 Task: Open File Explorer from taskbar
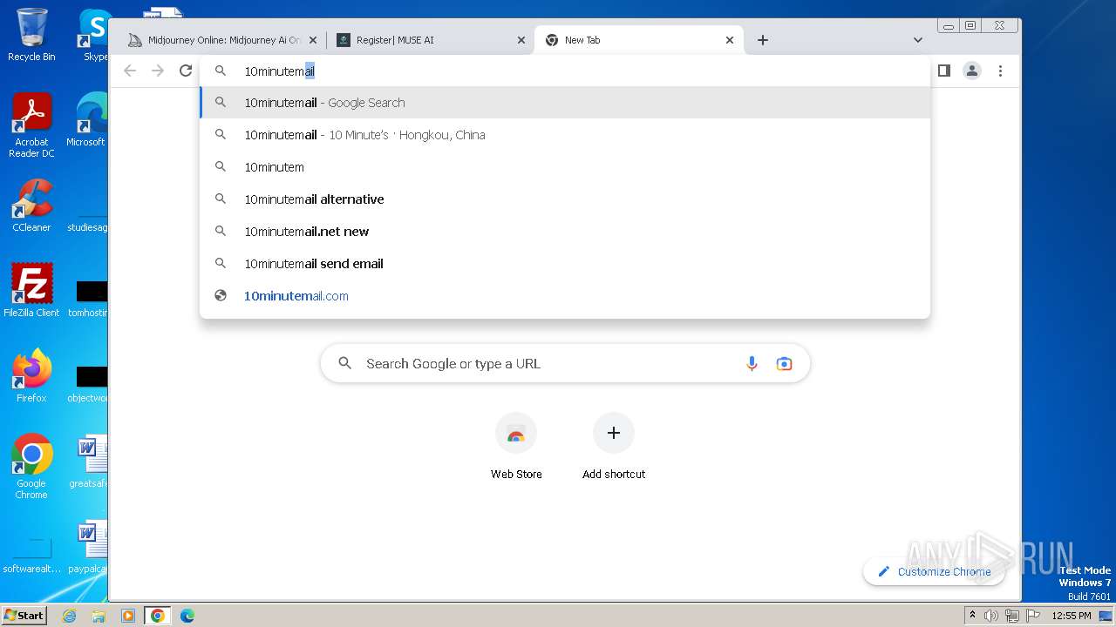coord(99,616)
